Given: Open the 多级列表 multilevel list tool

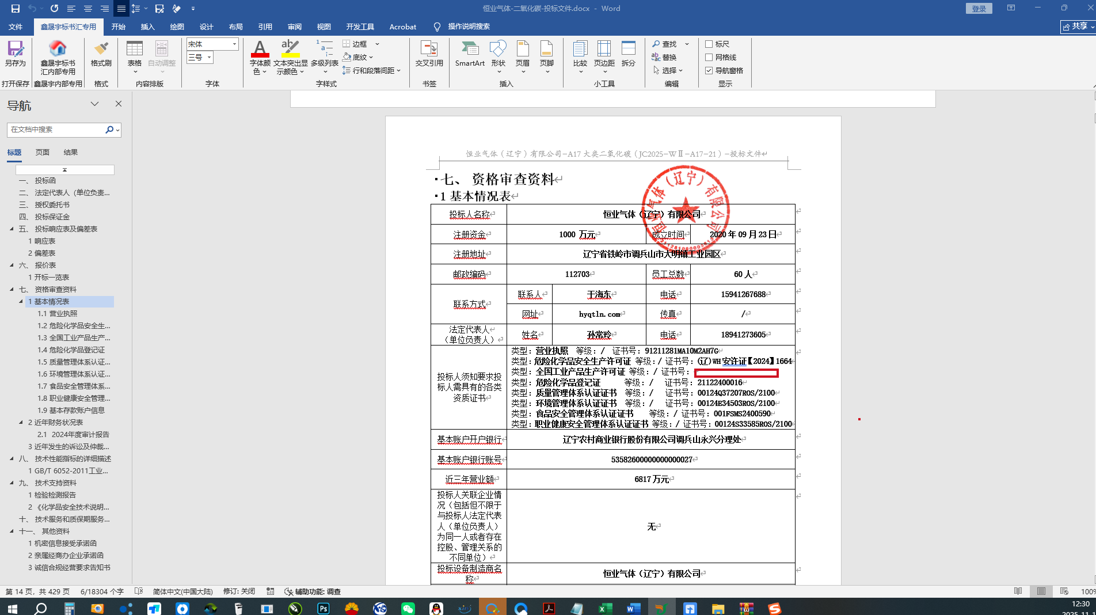Looking at the screenshot, I should click(325, 56).
